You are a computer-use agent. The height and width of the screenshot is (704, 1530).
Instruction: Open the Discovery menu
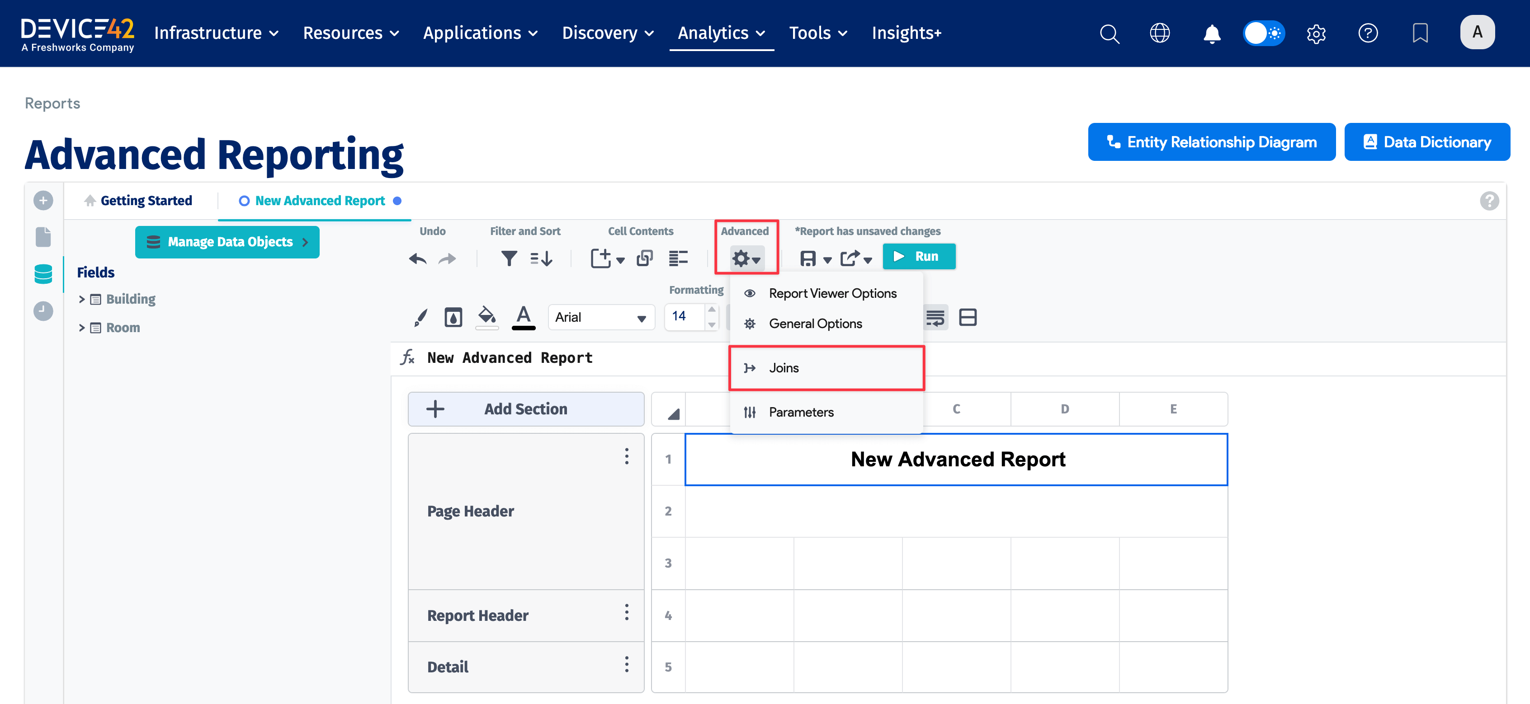[x=608, y=33]
